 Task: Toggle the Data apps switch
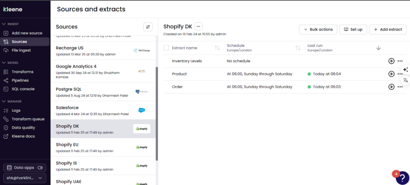41,168
